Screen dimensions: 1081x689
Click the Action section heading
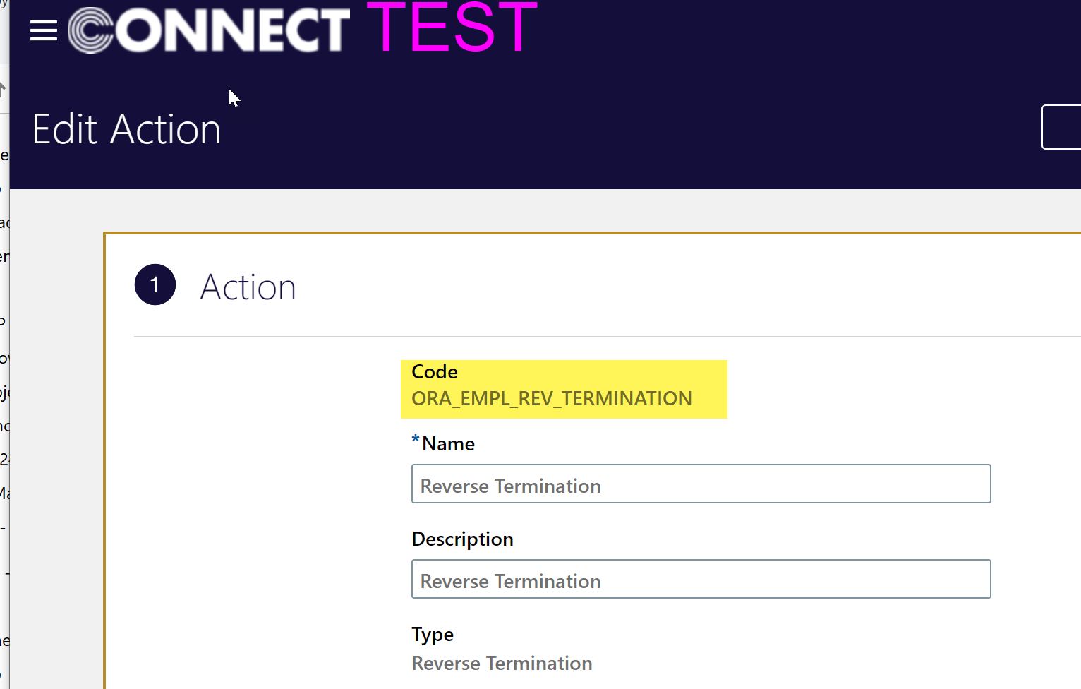[248, 287]
